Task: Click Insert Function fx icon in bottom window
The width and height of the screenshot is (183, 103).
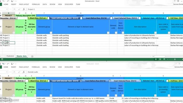Action: pyautogui.click(x=24, y=72)
